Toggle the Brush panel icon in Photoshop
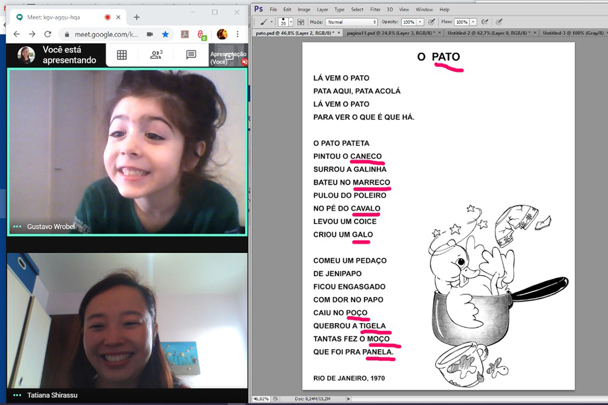 (x=300, y=22)
